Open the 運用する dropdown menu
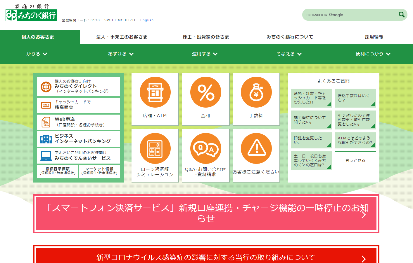 [205, 54]
